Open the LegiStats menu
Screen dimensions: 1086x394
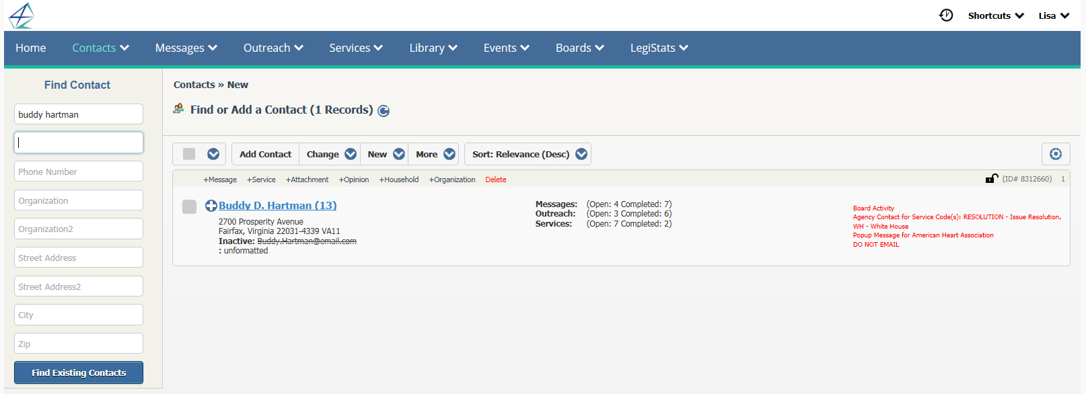tap(659, 48)
